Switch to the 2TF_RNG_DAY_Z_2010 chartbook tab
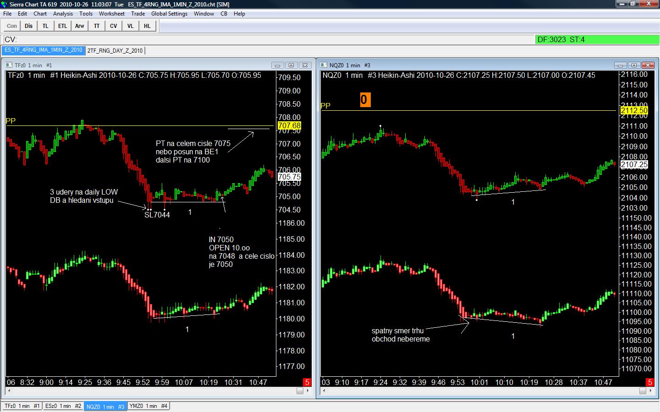Viewport: 660px width, 412px height. [115, 50]
